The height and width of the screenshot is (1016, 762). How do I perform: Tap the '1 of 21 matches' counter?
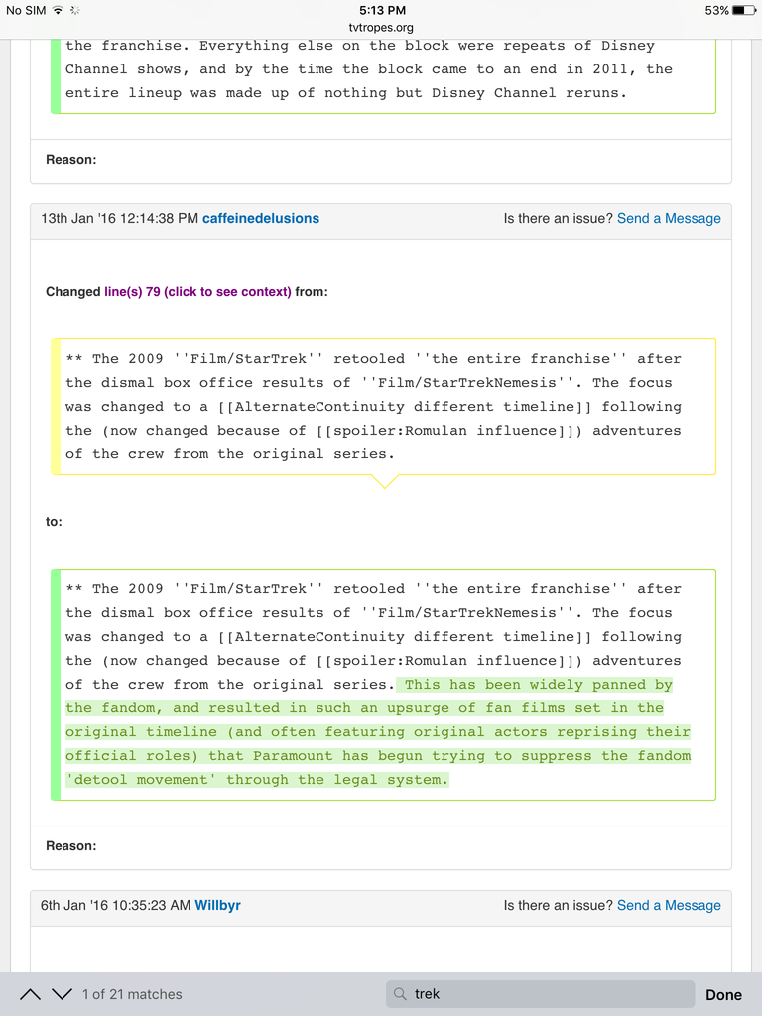pos(132,994)
